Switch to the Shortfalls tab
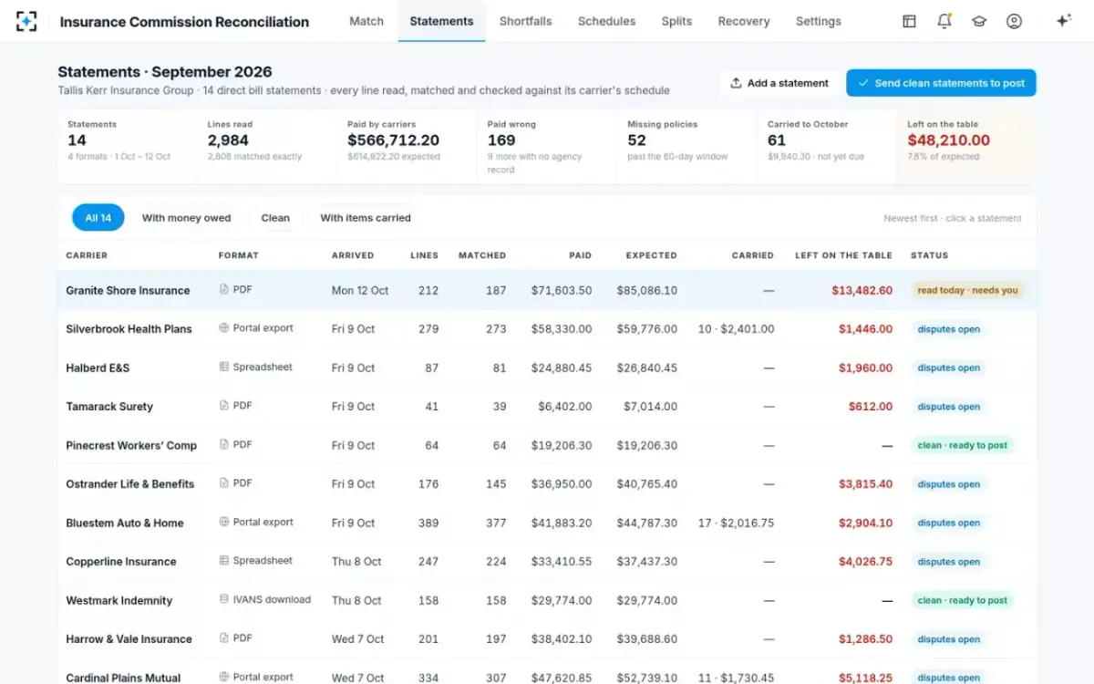 pos(526,21)
